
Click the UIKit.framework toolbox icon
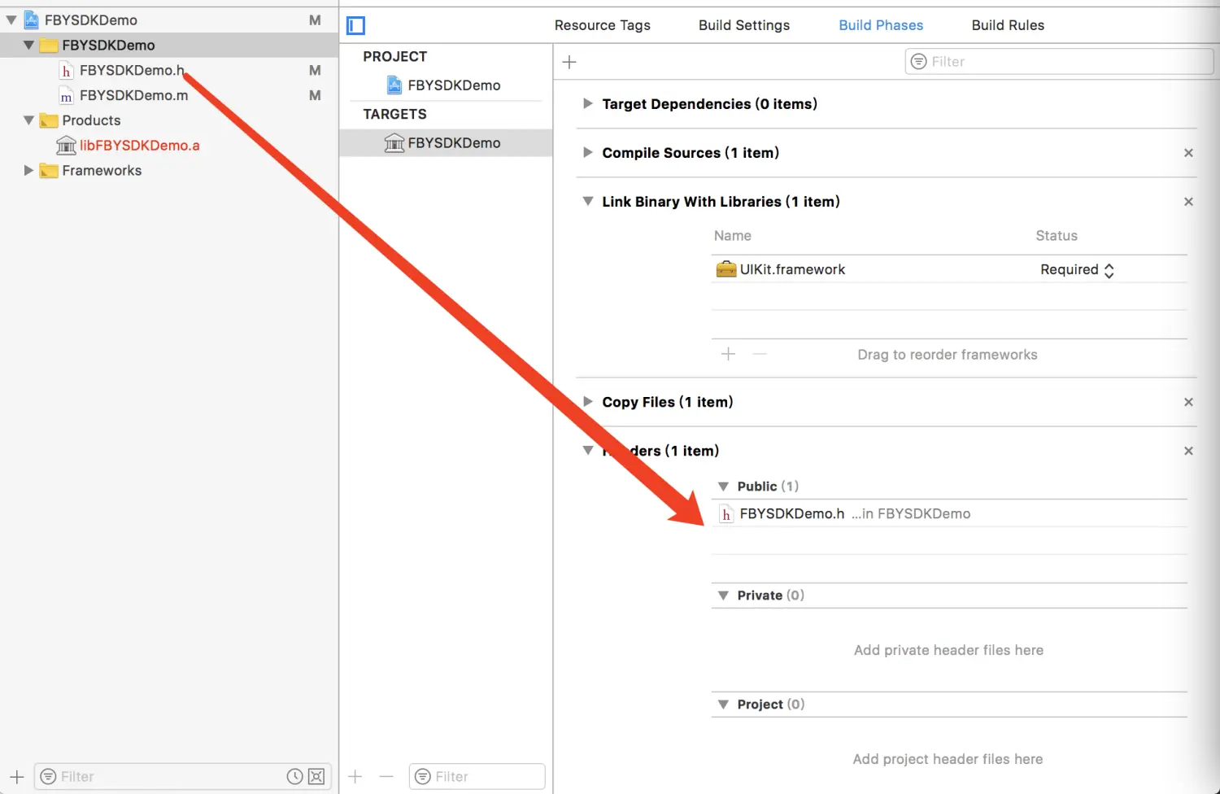point(725,269)
